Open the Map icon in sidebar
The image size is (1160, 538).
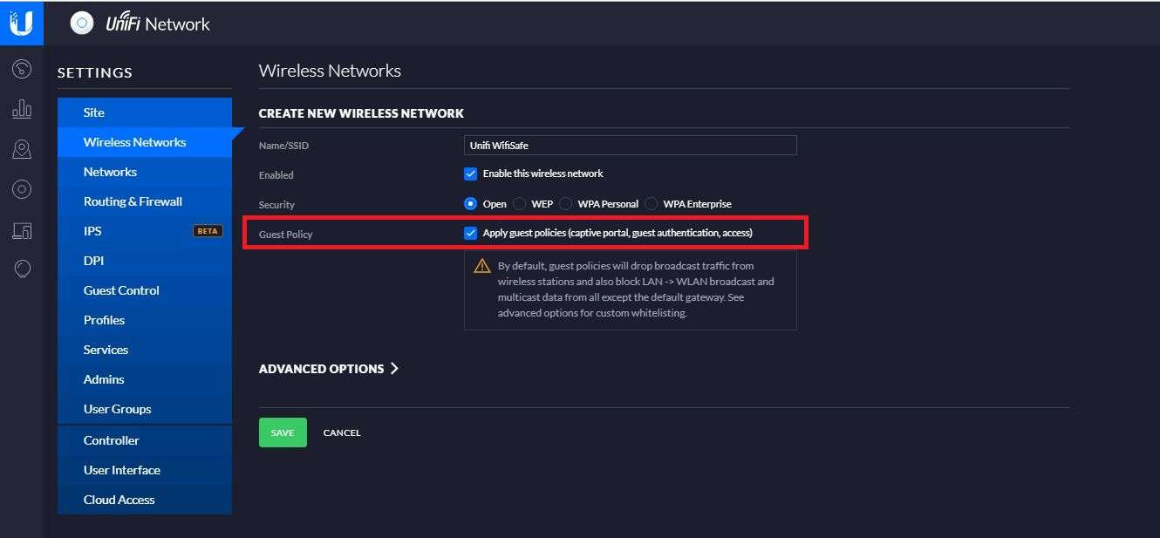click(x=22, y=149)
